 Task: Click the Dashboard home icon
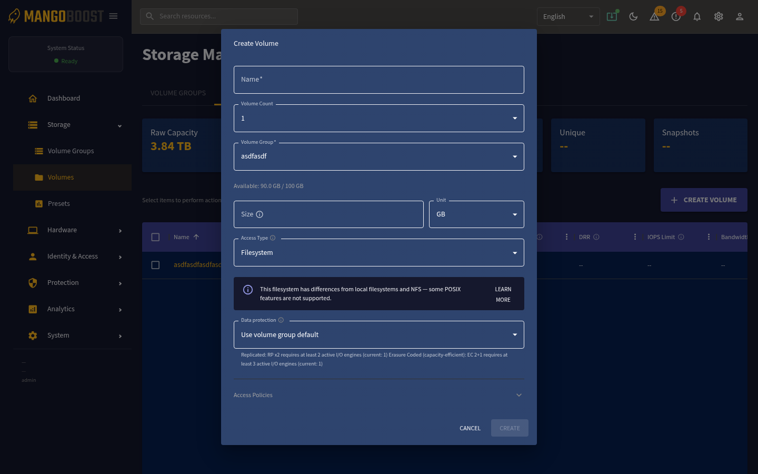click(x=33, y=98)
